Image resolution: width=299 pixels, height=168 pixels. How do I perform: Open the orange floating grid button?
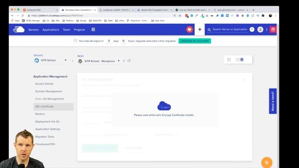click(x=267, y=162)
